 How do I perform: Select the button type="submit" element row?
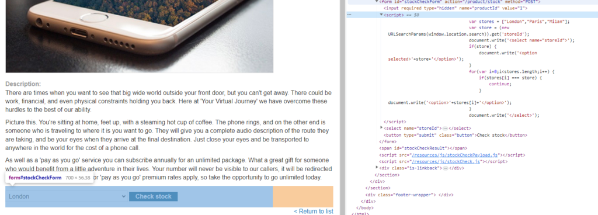[x=456, y=135]
